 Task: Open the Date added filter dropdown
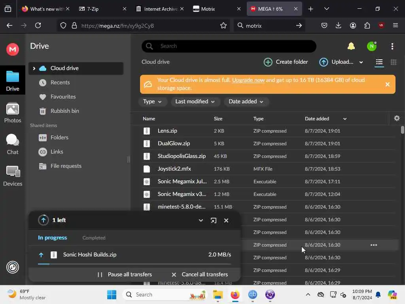246,102
